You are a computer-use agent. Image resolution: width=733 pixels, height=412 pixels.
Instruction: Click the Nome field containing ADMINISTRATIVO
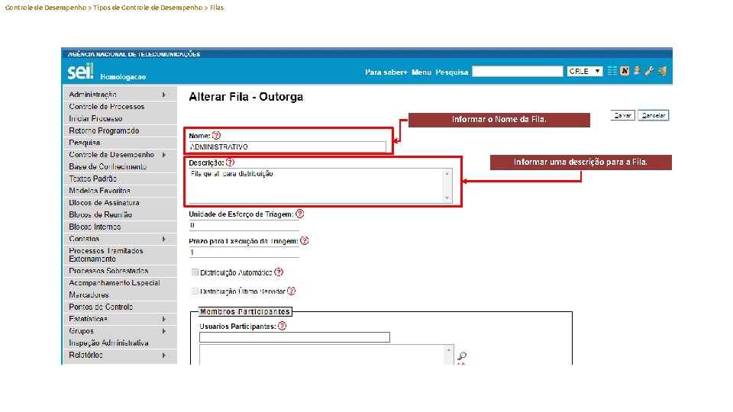[x=288, y=146]
